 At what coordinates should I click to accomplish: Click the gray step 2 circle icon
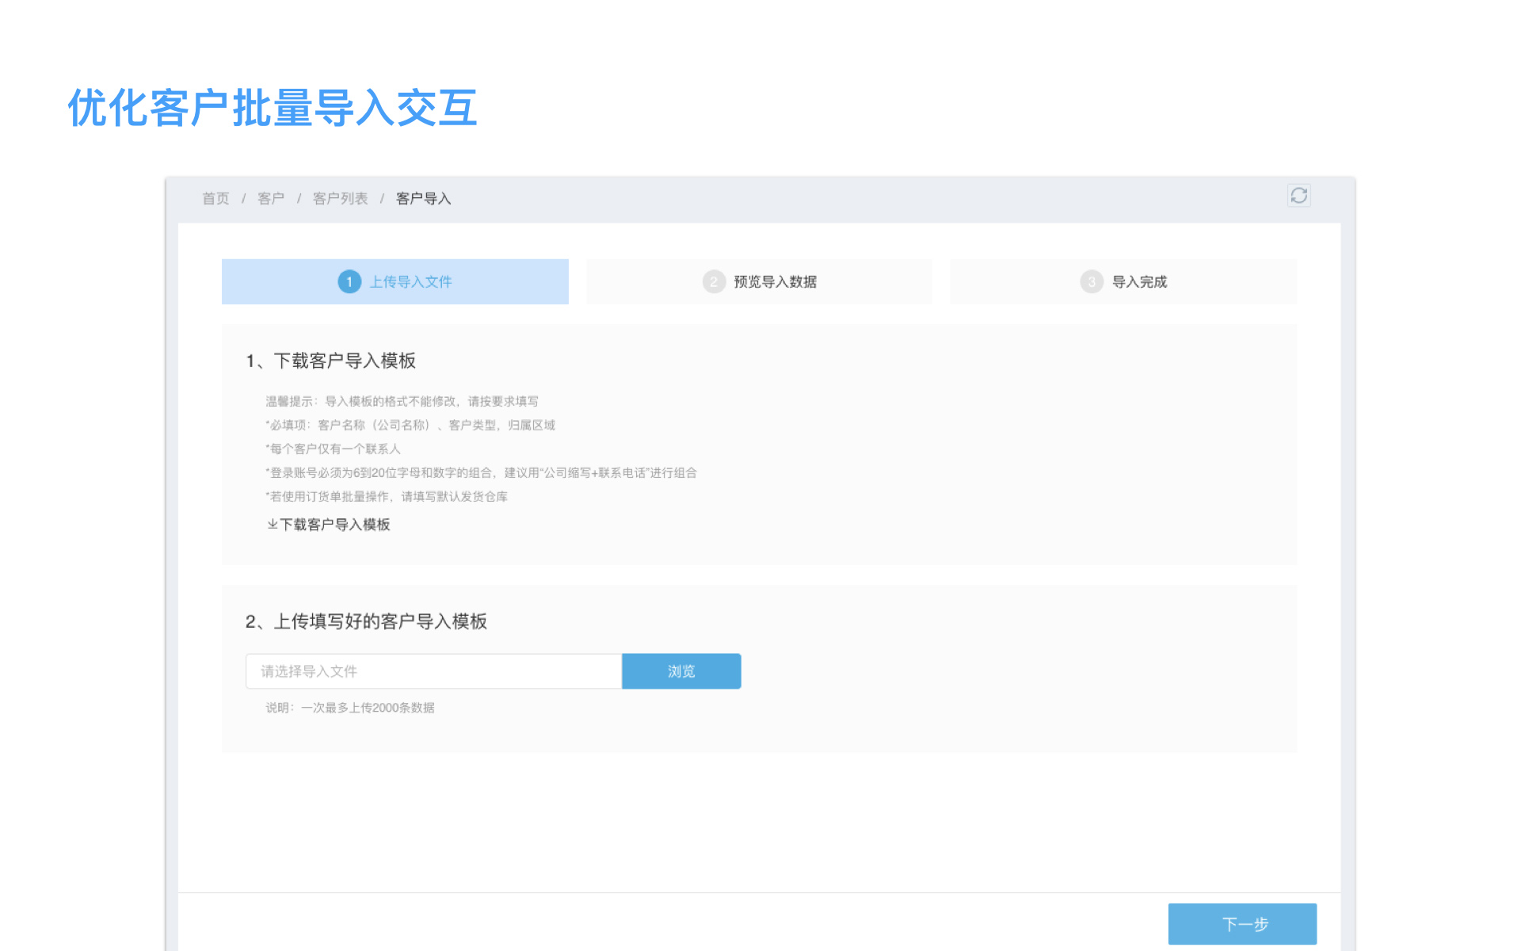(714, 281)
